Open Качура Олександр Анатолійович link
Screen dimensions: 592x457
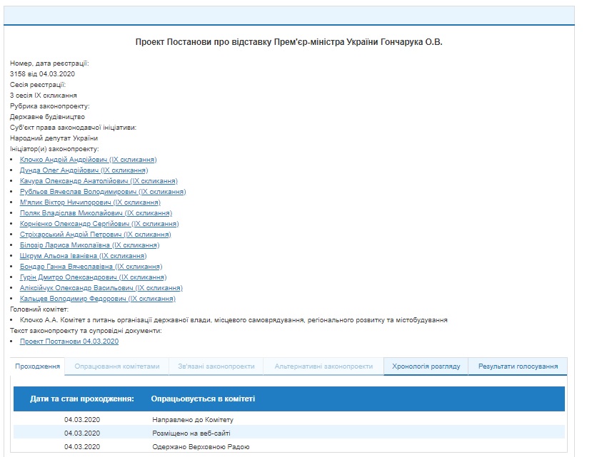pyautogui.click(x=99, y=181)
